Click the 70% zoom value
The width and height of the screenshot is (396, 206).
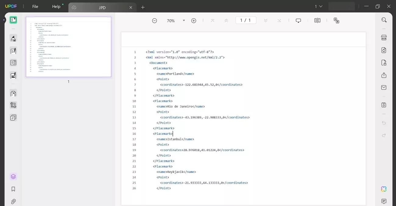tap(171, 21)
